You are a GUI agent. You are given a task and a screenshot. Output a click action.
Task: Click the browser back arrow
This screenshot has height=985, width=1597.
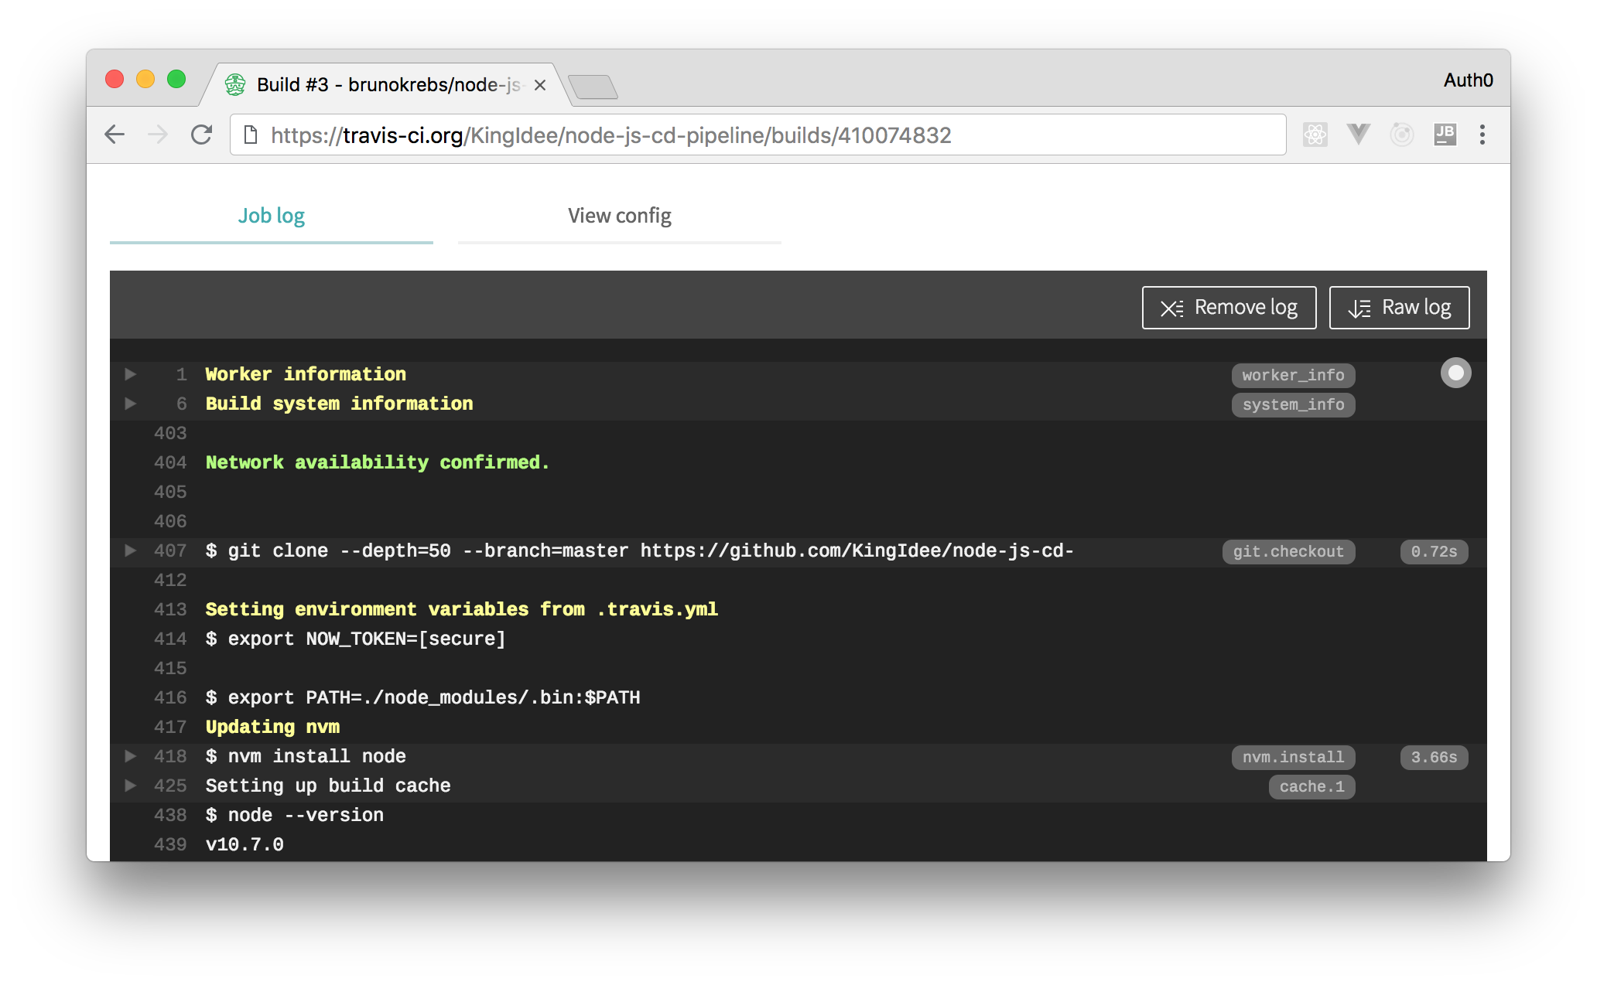pyautogui.click(x=115, y=135)
